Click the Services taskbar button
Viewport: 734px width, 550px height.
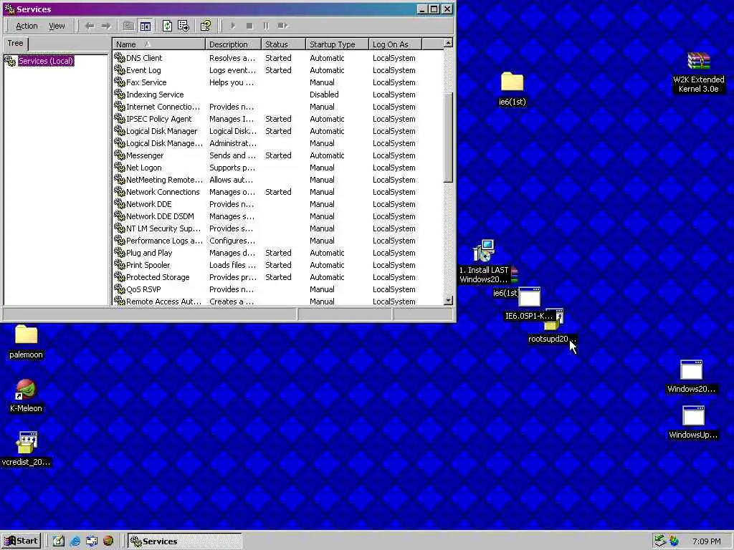pos(185,541)
